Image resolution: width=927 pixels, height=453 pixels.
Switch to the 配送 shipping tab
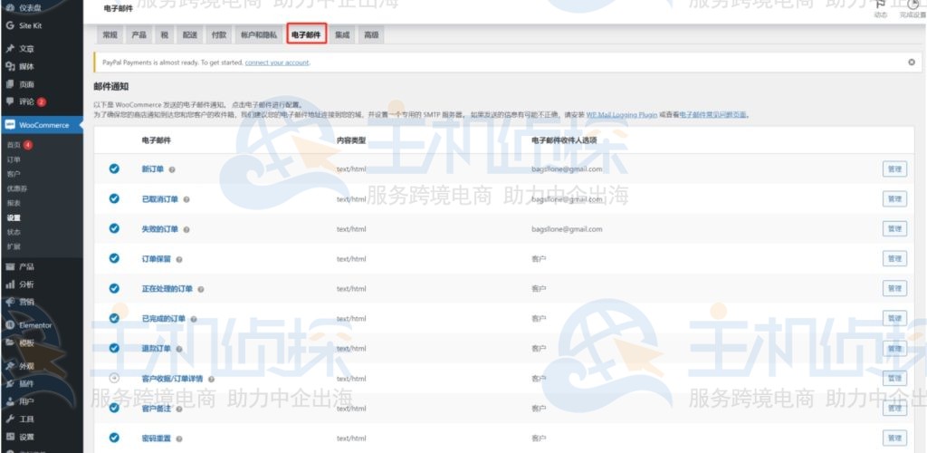[x=190, y=35]
